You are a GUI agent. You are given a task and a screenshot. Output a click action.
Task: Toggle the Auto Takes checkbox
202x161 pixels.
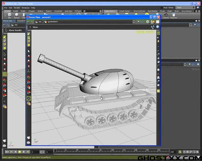click(x=162, y=8)
